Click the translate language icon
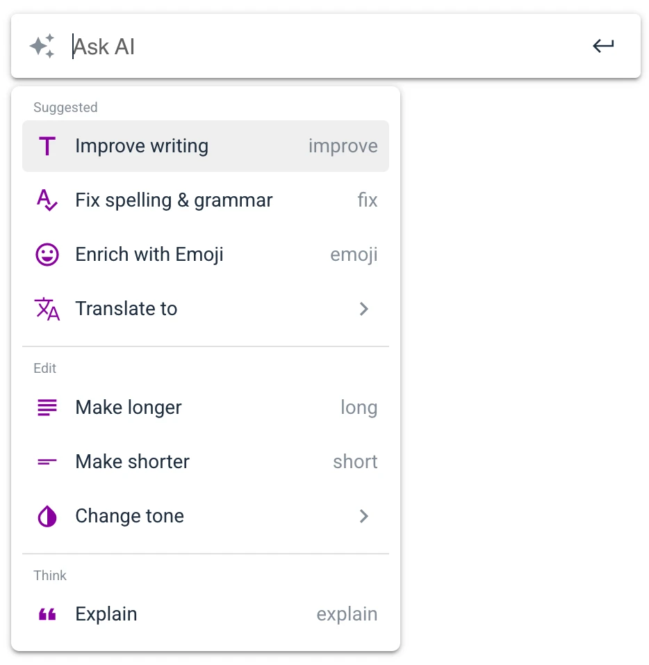649x665 pixels. tap(47, 309)
